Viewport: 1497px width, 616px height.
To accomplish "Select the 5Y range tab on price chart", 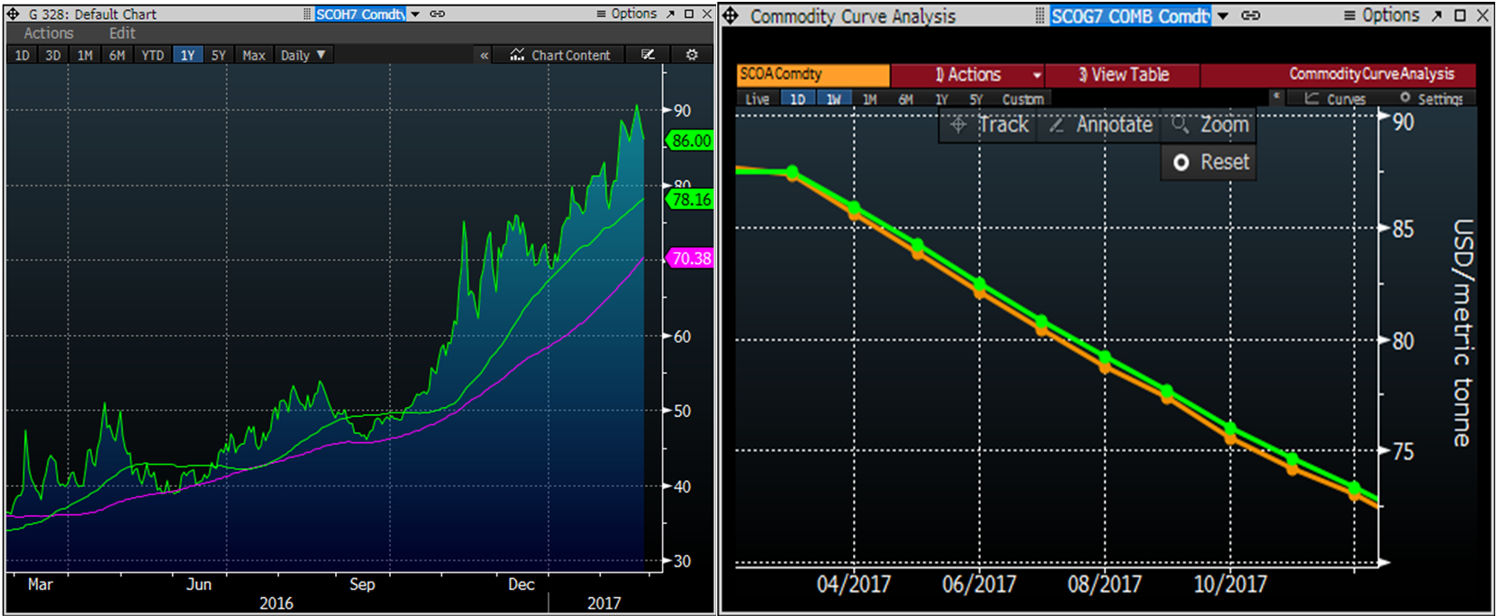I will click(x=218, y=55).
